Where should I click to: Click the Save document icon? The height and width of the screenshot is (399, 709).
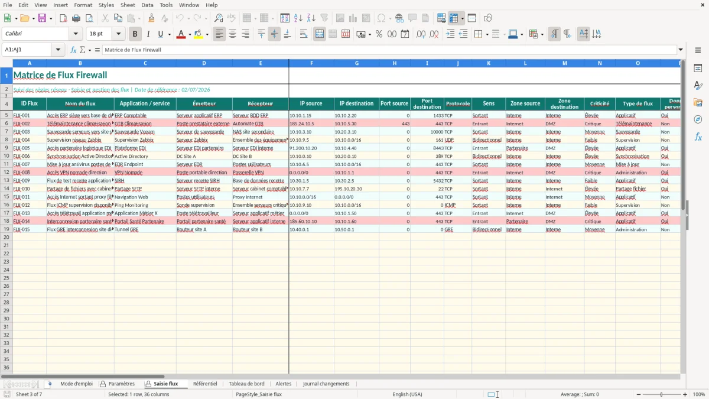tap(42, 18)
